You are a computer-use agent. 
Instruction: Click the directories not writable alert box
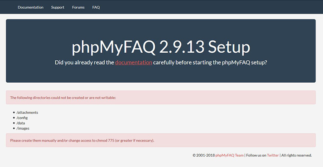click(x=161, y=97)
